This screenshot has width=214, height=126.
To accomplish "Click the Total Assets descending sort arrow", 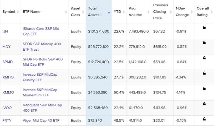I will (x=109, y=13).
